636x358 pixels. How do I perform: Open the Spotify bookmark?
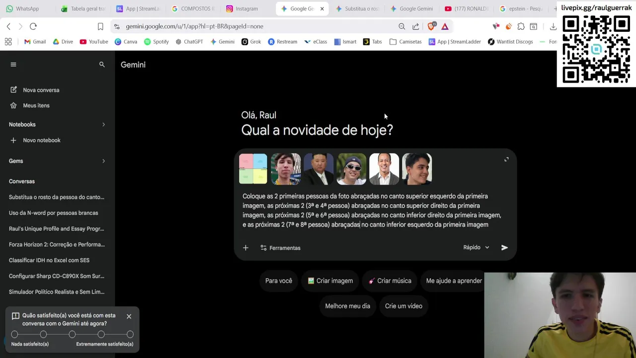coord(157,42)
